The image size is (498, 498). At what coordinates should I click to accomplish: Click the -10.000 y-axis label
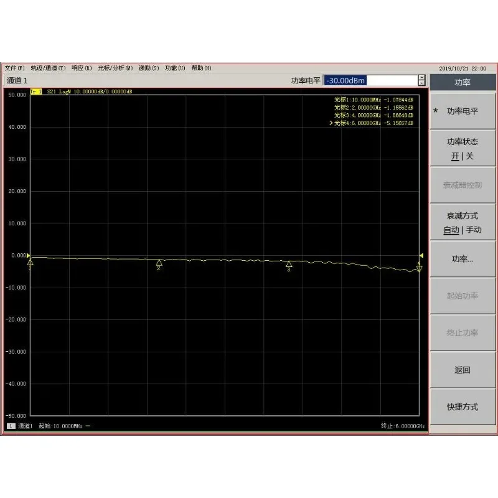(16, 288)
